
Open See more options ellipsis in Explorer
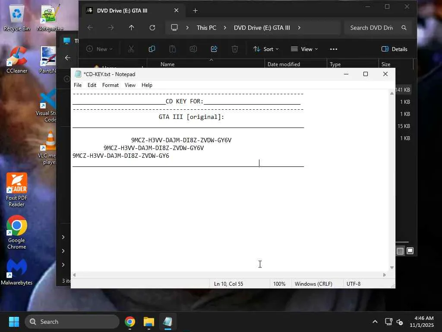(334, 49)
